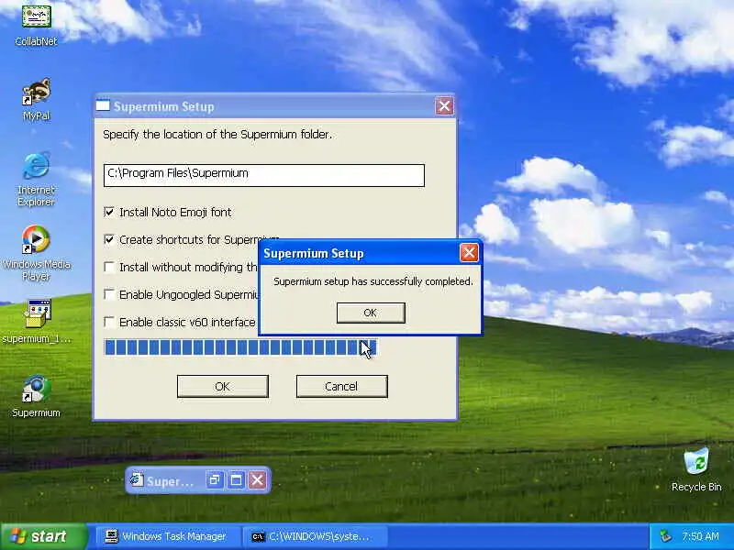Select the Internet Explorer desktop icon
Image resolution: width=734 pixels, height=550 pixels.
(36, 180)
